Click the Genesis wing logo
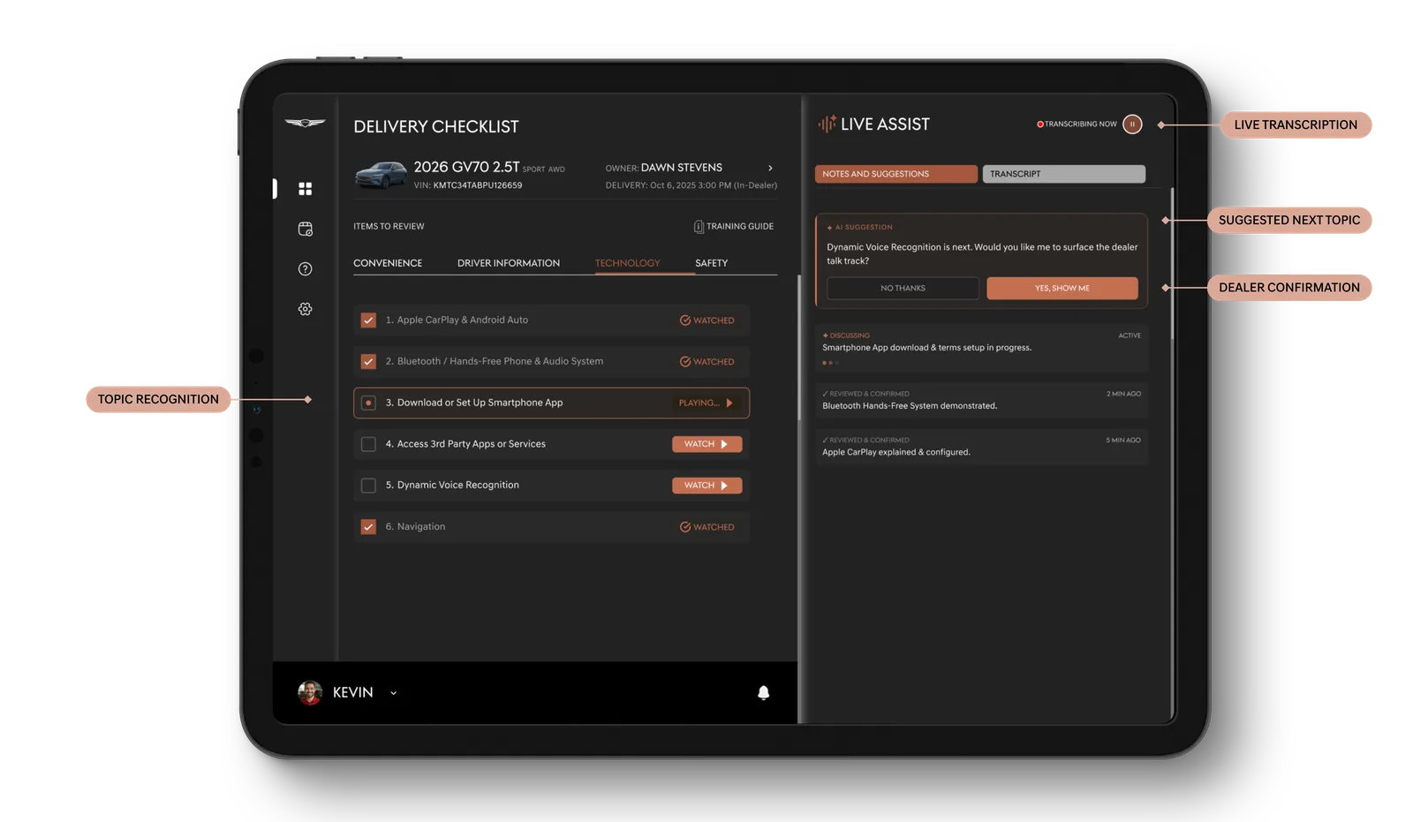 305,123
